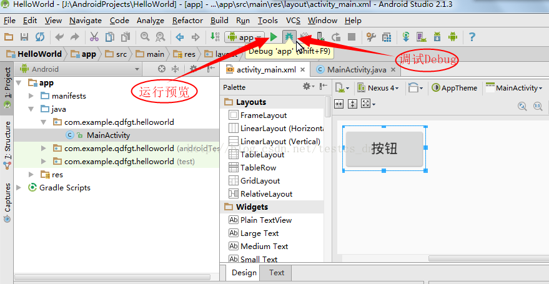This screenshot has height=284, width=549.
Task: Click the Rerun icon beside Stop
Action: click(336, 37)
